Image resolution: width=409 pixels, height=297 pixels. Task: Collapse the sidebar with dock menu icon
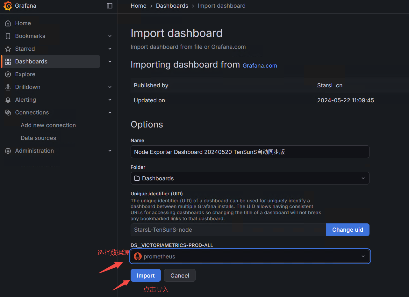110,6
